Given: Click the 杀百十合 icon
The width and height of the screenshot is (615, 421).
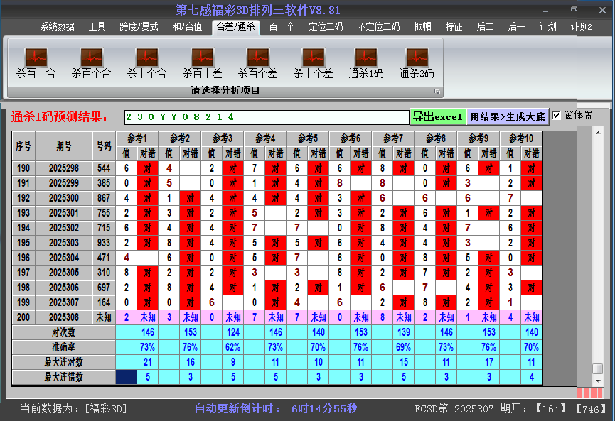Looking at the screenshot, I should 36,57.
